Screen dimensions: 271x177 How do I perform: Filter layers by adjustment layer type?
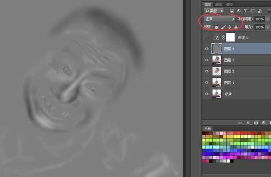coord(239,11)
